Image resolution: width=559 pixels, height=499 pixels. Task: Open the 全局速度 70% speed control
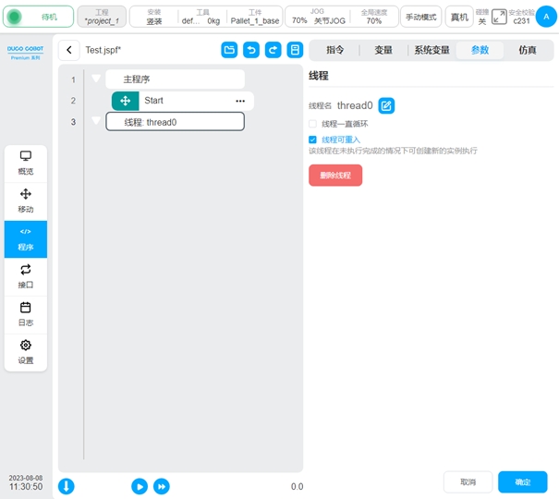pyautogui.click(x=373, y=17)
